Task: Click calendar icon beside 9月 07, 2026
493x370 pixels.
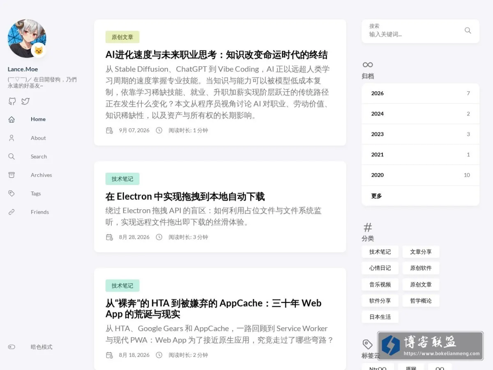Action: click(109, 130)
